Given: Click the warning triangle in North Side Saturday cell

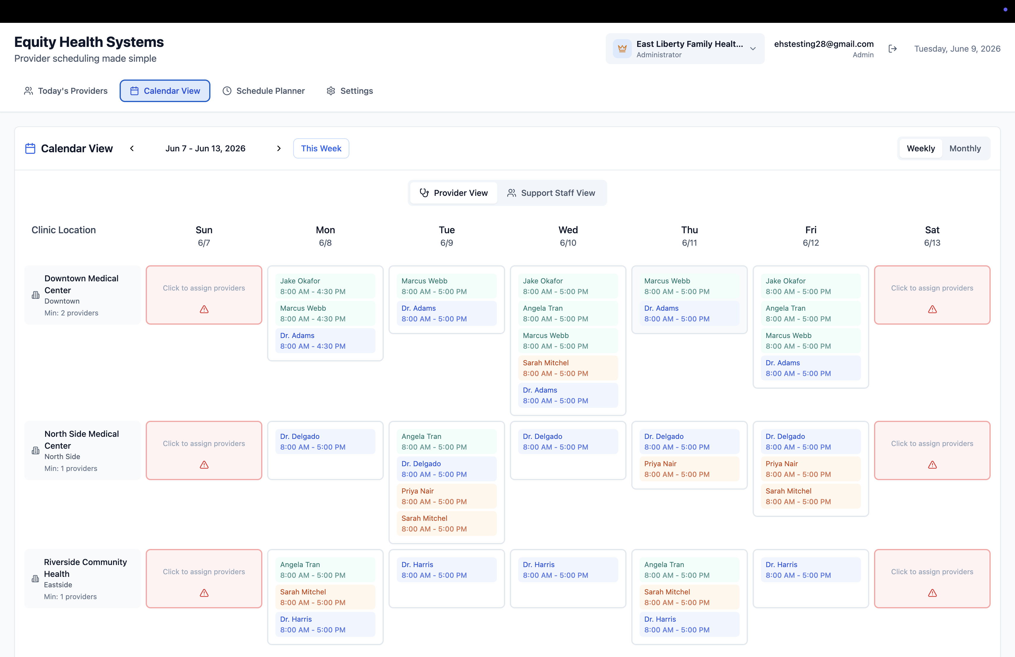Looking at the screenshot, I should [932, 465].
